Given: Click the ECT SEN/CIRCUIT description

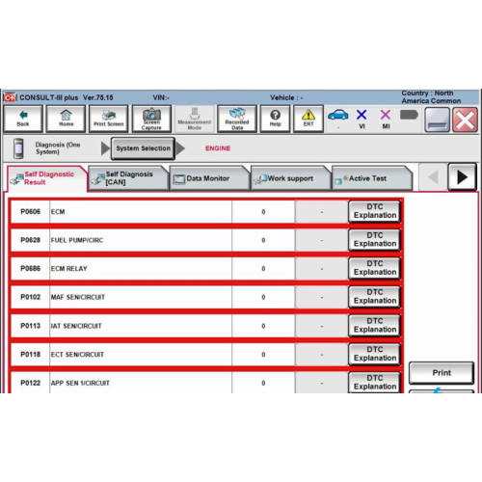Looking at the screenshot, I should 77,354.
